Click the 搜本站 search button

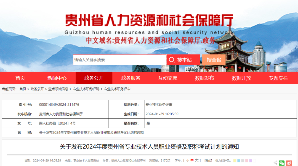pos(184,59)
